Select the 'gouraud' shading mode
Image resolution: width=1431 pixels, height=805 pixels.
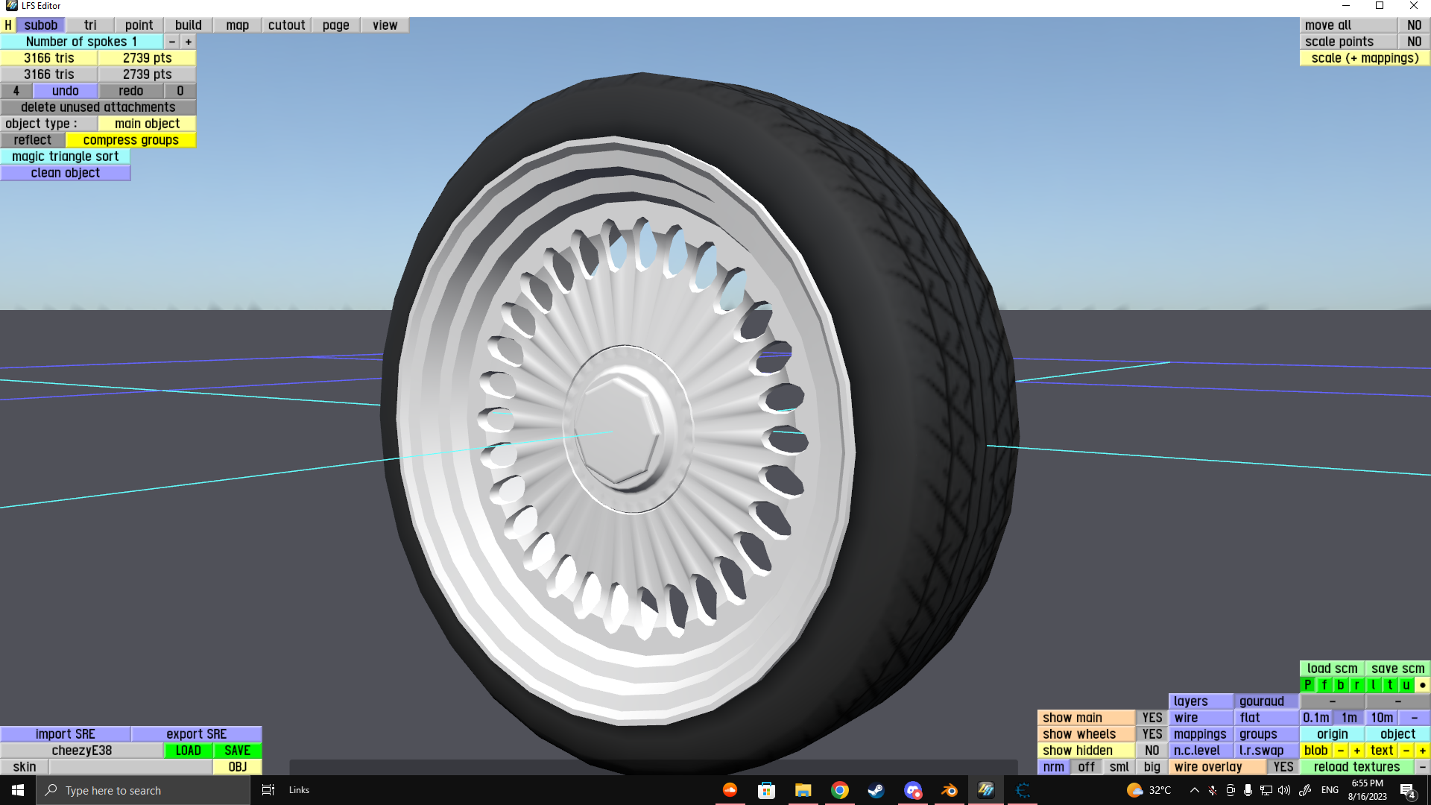pos(1262,701)
